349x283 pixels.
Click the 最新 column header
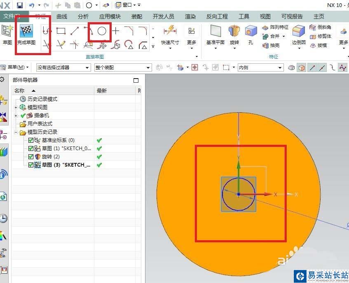coord(115,90)
